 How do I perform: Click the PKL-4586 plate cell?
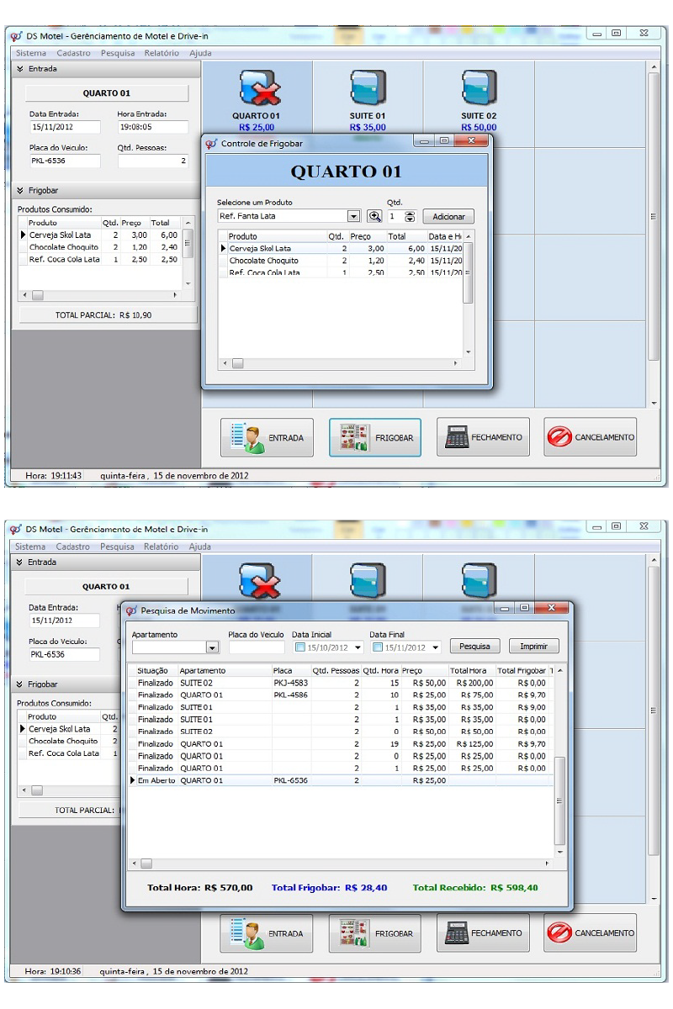[x=290, y=695]
